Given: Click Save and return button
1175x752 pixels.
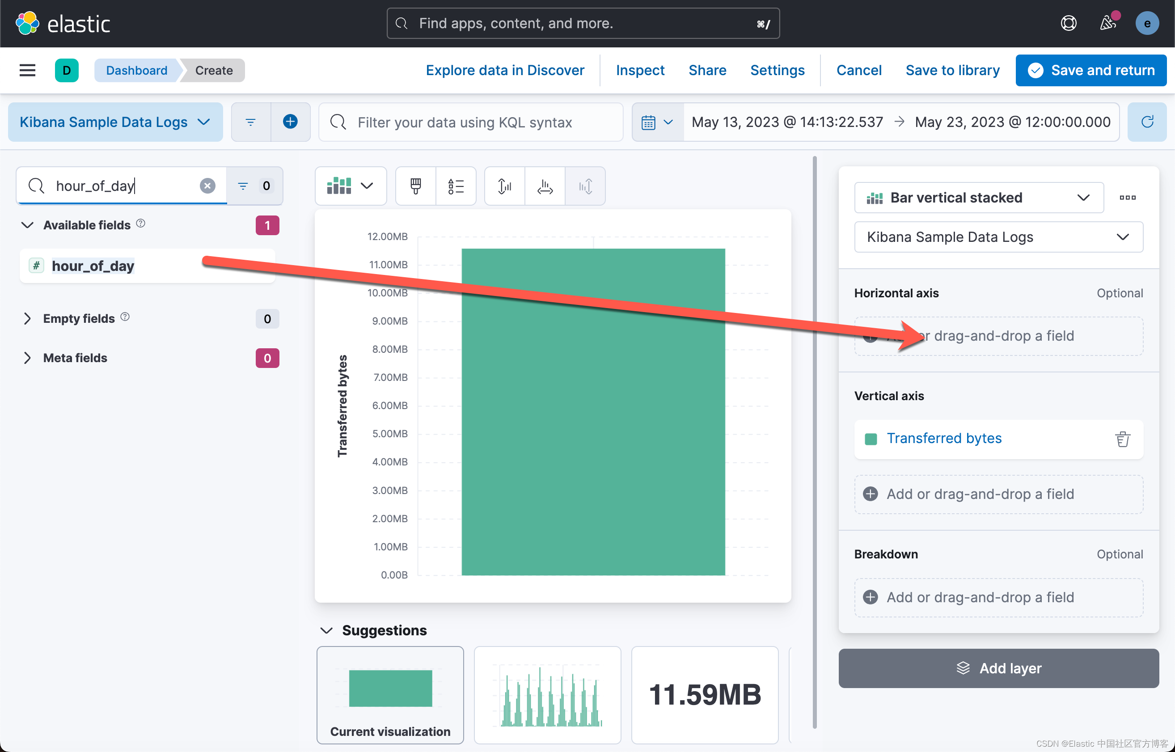Looking at the screenshot, I should coord(1091,70).
